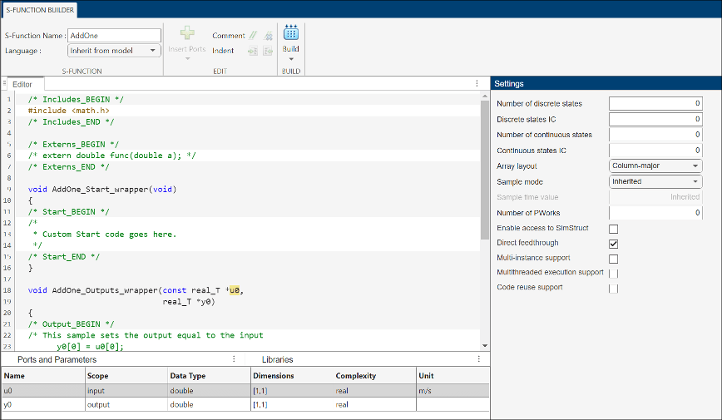Viewport: 722px width, 420px height.
Task: Click the Number of continuous states field
Action: 655,135
